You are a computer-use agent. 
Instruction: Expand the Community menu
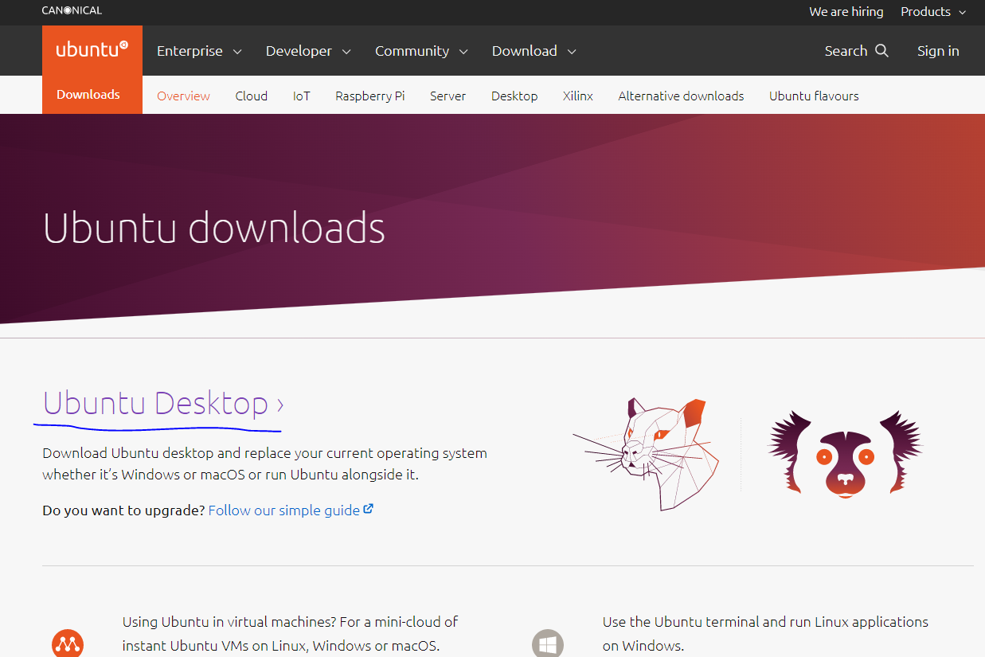pyautogui.click(x=421, y=51)
